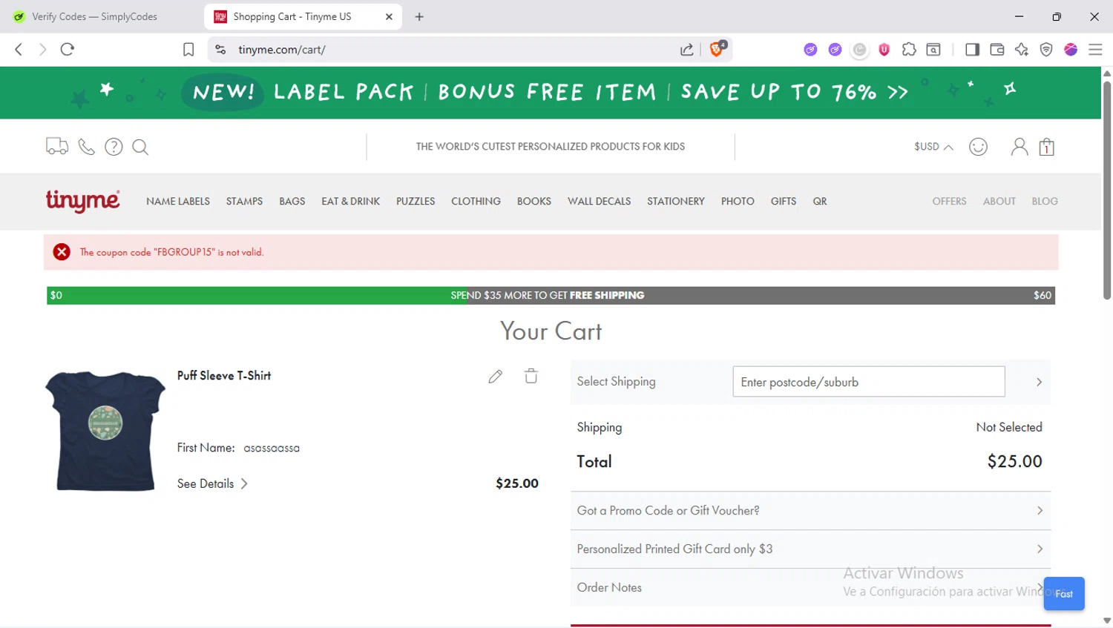This screenshot has width=1113, height=628.
Task: Expand Got a Promo Code or Gift Voucher
Action: (x=810, y=511)
